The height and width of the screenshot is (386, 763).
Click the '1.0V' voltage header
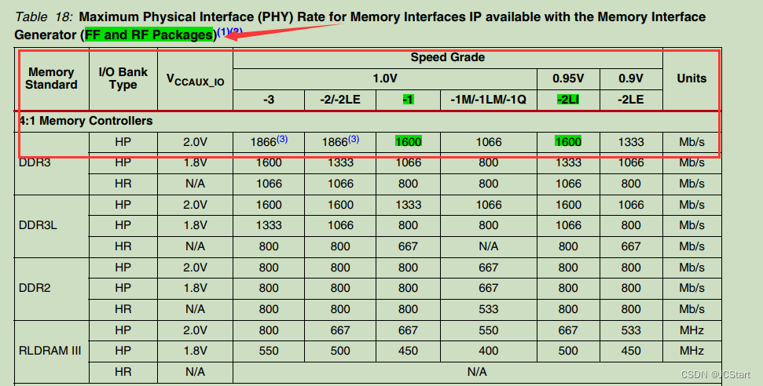pyautogui.click(x=385, y=78)
